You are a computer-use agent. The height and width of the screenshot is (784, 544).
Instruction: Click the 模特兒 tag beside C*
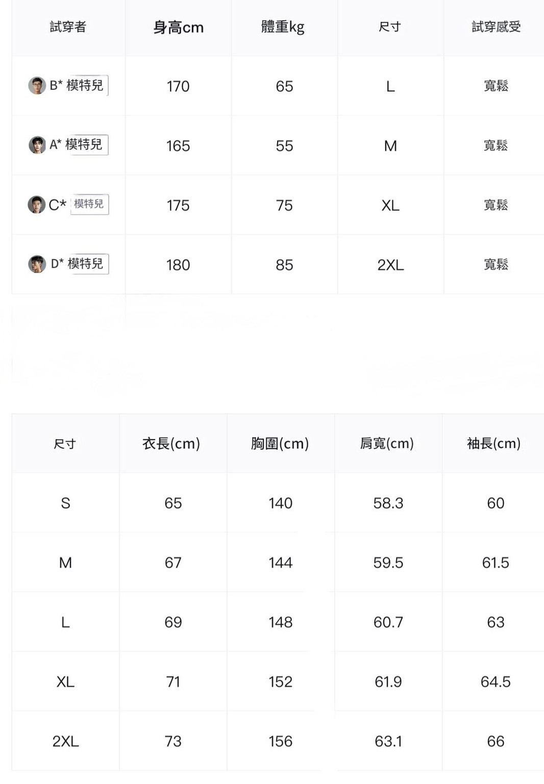click(x=89, y=204)
